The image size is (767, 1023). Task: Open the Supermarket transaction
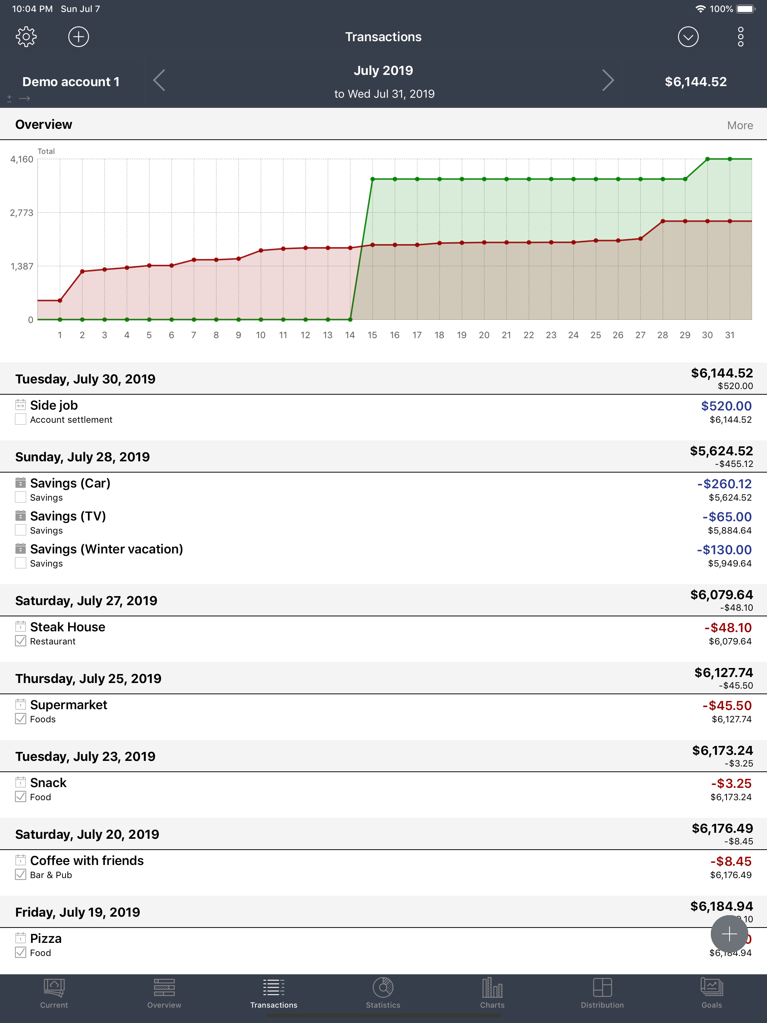pos(383,711)
